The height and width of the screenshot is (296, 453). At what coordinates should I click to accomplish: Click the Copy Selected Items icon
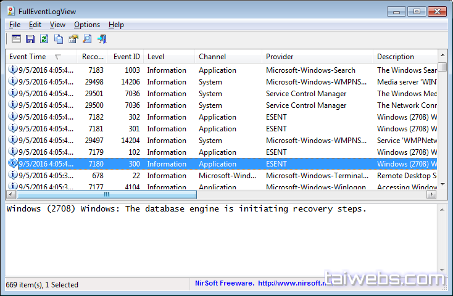[59, 39]
